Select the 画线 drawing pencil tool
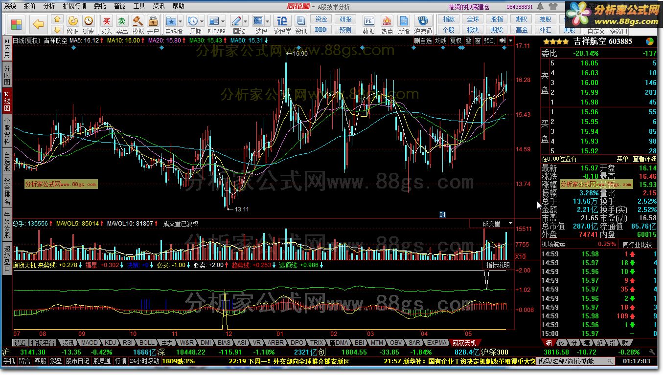Viewport: 664px width, 375px height. coord(237,21)
